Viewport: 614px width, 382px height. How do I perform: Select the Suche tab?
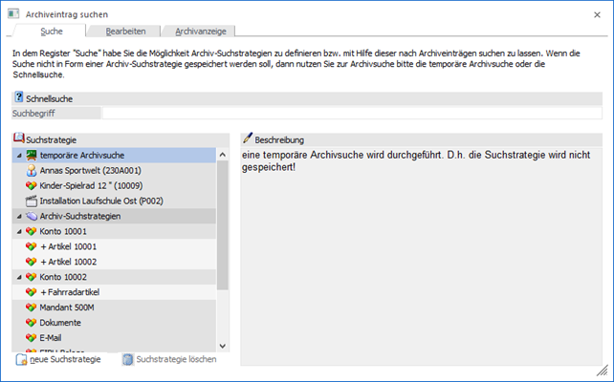(51, 32)
